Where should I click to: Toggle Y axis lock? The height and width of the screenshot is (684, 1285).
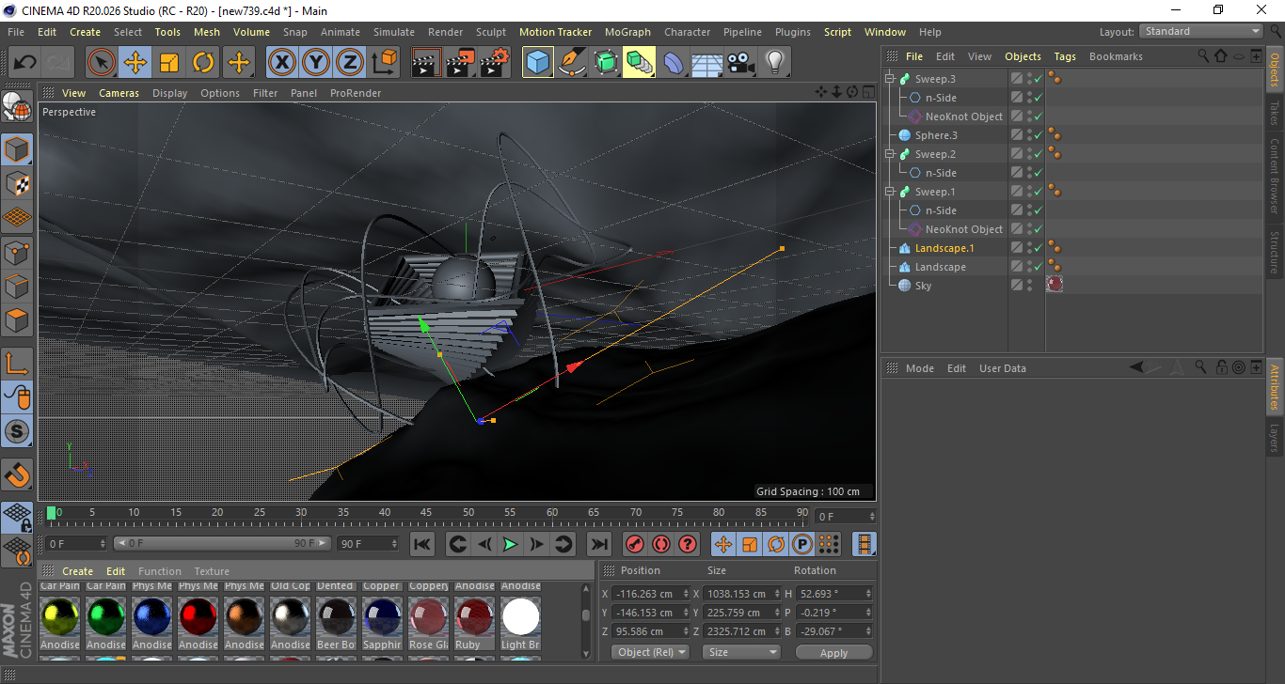click(x=316, y=63)
